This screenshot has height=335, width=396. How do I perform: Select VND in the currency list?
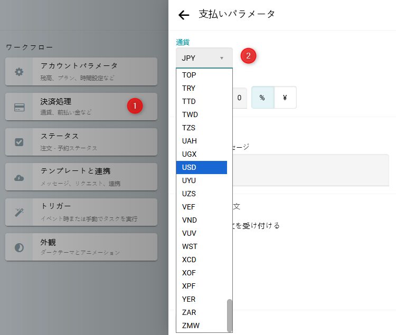202,220
